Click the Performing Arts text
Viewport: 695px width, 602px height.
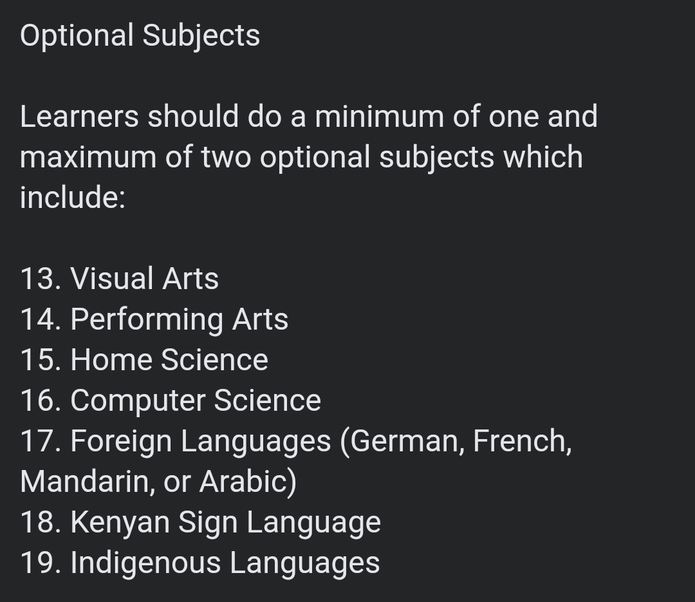(179, 320)
